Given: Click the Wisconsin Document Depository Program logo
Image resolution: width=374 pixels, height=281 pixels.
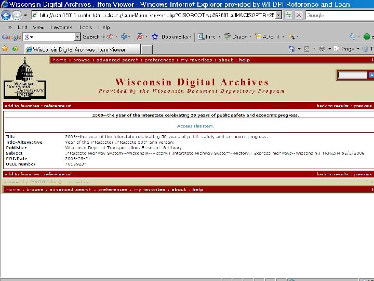Looking at the screenshot, I should pyautogui.click(x=24, y=79).
